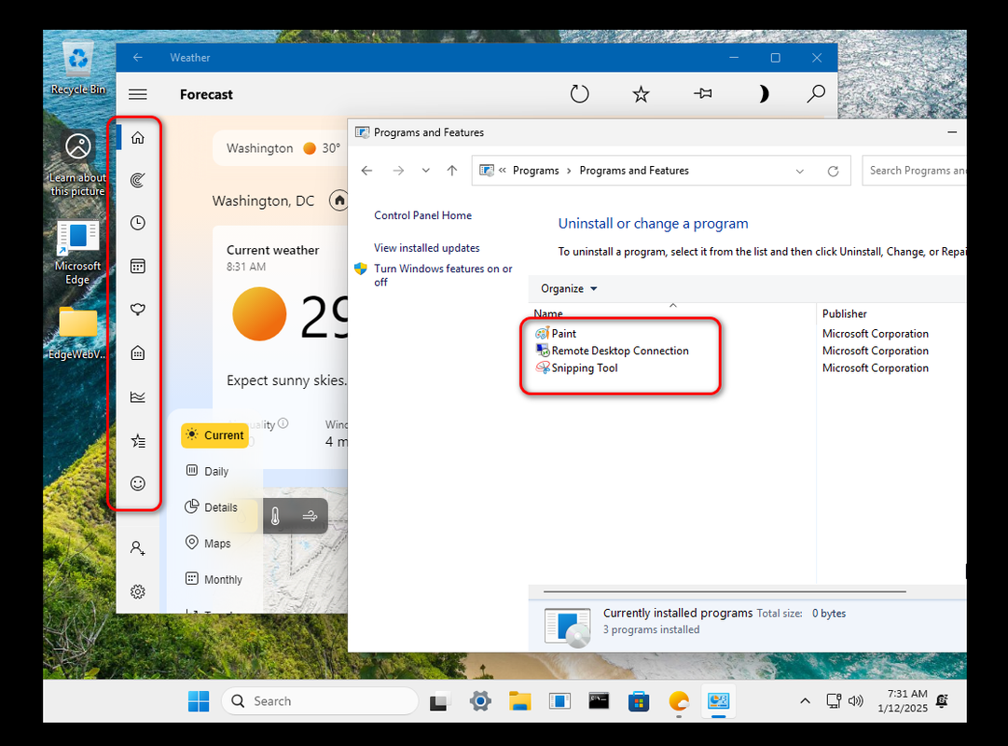
Task: Select the Microsoft Edge desktop shortcut
Action: [x=77, y=253]
